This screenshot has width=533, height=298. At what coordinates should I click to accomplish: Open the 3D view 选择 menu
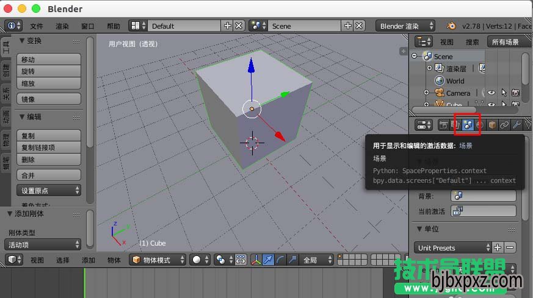pyautogui.click(x=62, y=260)
